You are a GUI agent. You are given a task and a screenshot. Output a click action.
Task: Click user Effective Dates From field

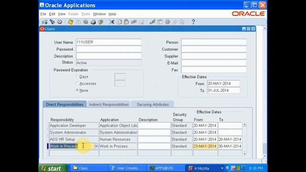pyautogui.click(x=223, y=84)
